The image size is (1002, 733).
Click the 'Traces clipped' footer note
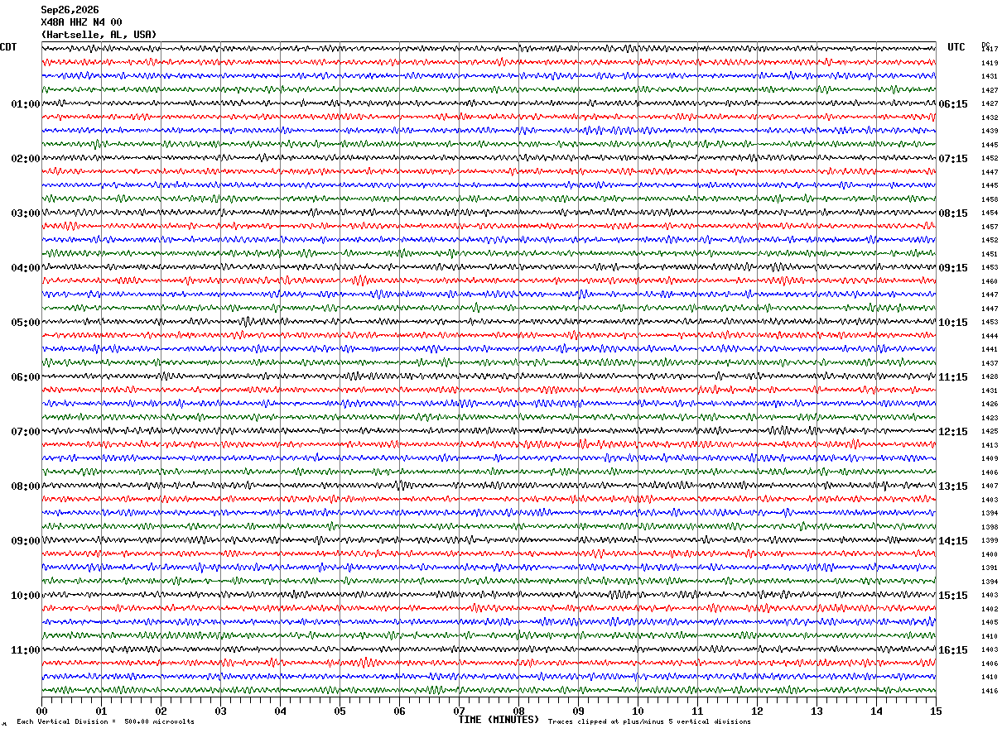coord(649,722)
